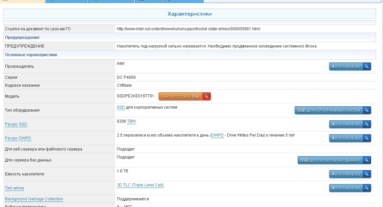
Task: Open the 'SSD' link in Тип оборудования value
Action: pyautogui.click(x=121, y=107)
